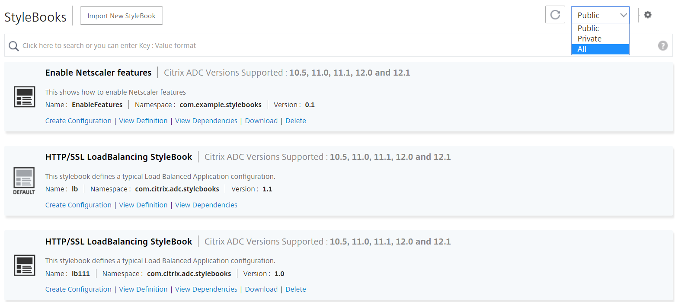
Task: Open the Public visibility dropdown
Action: (600, 15)
